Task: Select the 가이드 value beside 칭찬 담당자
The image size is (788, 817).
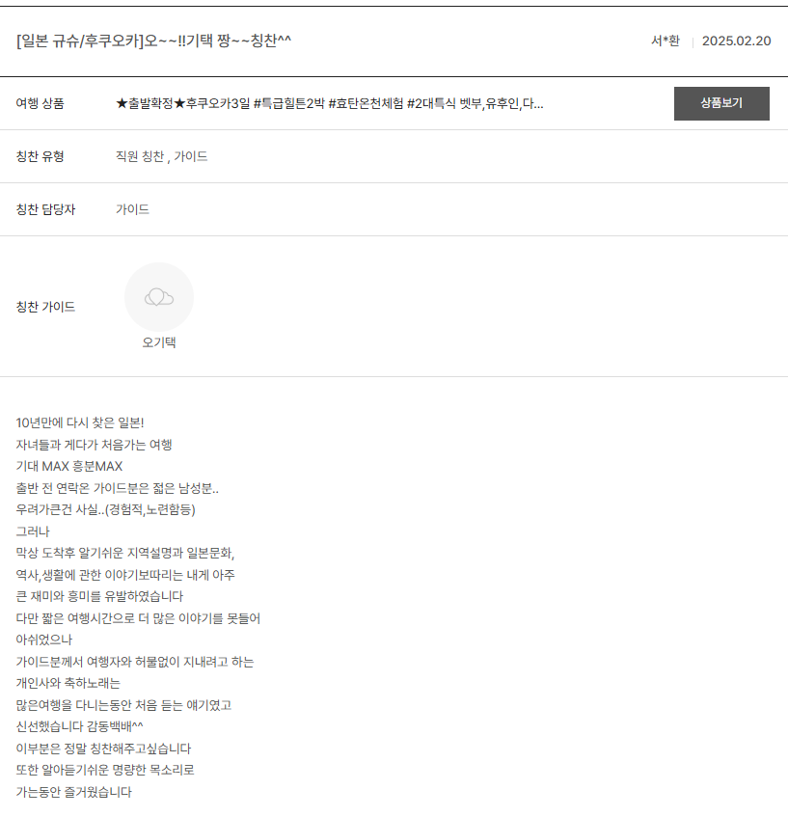Action: click(132, 209)
